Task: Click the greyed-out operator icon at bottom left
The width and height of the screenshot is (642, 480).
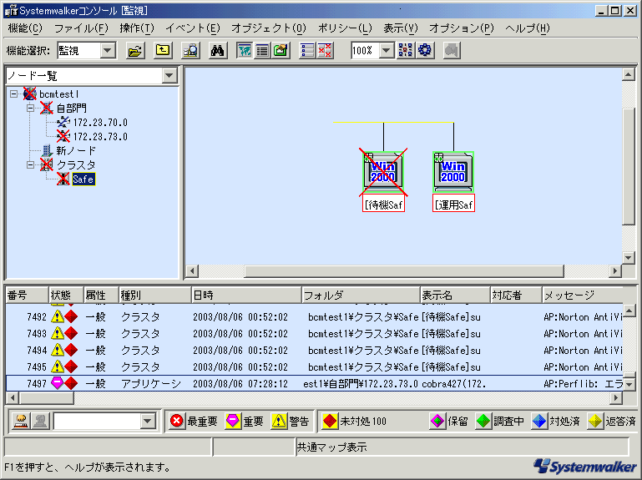Action: tap(40, 421)
